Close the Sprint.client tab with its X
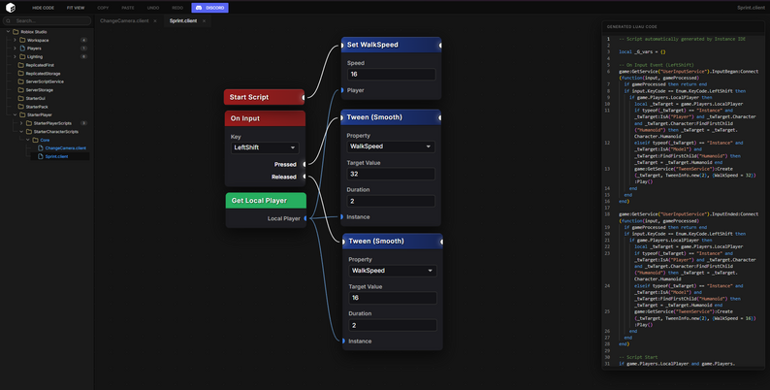This screenshot has height=390, width=770. (204, 21)
